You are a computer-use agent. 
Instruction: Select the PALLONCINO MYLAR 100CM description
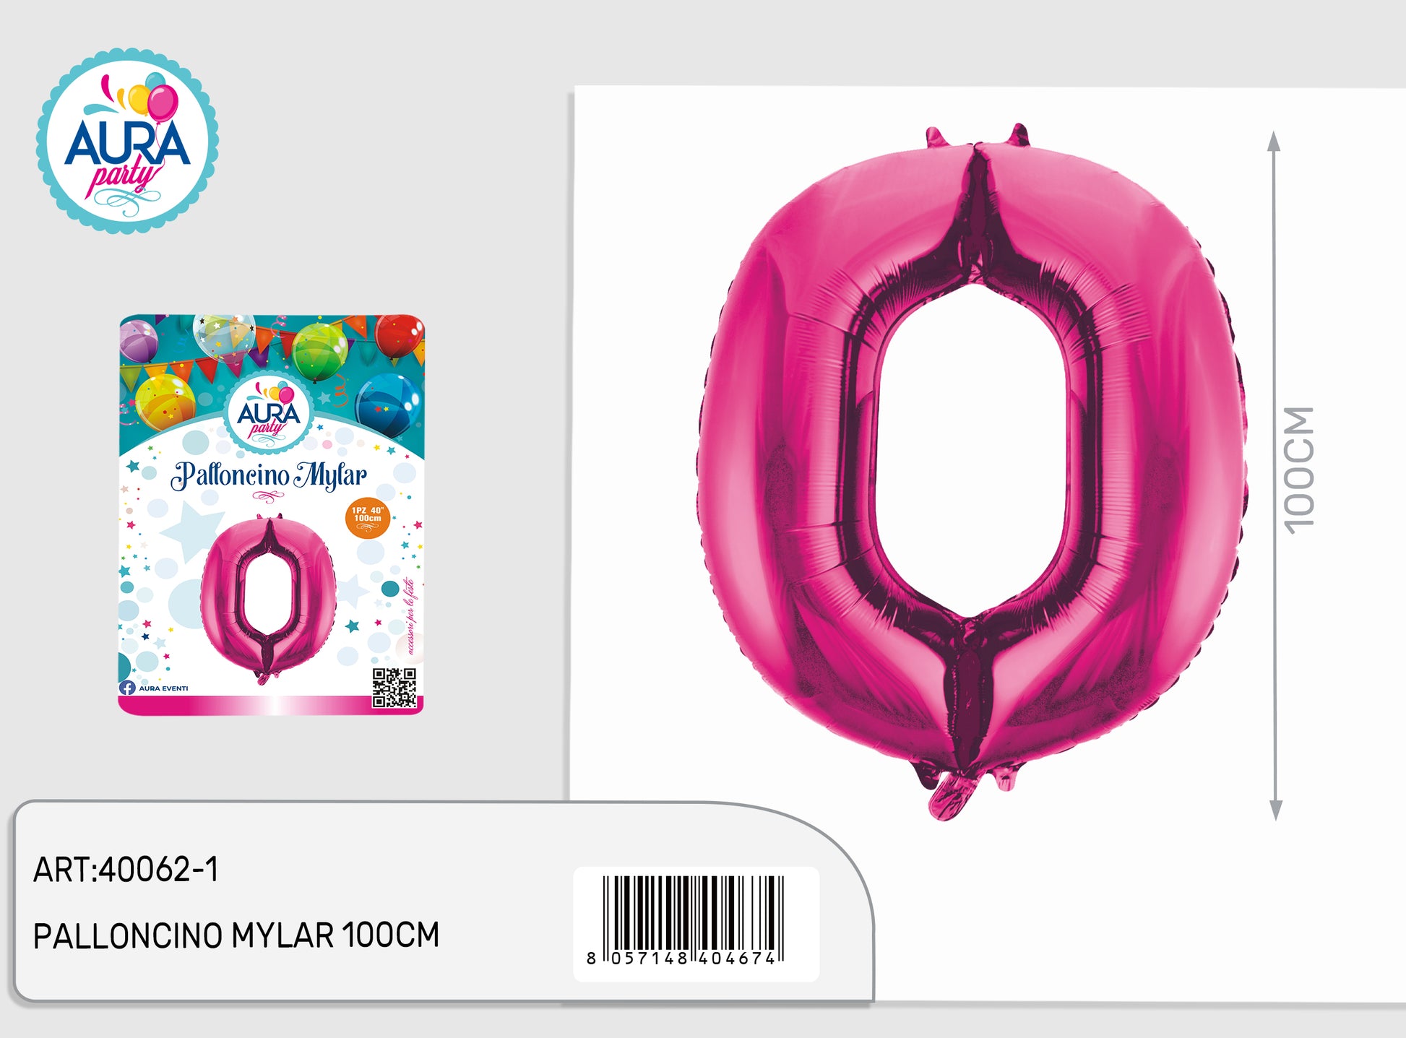coord(236,935)
